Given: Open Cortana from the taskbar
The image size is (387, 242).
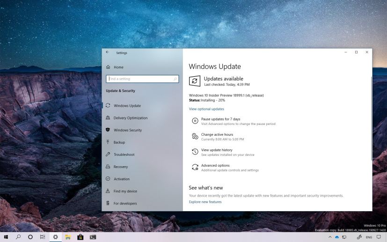Looking at the screenshot, I should pyautogui.click(x=30, y=237).
